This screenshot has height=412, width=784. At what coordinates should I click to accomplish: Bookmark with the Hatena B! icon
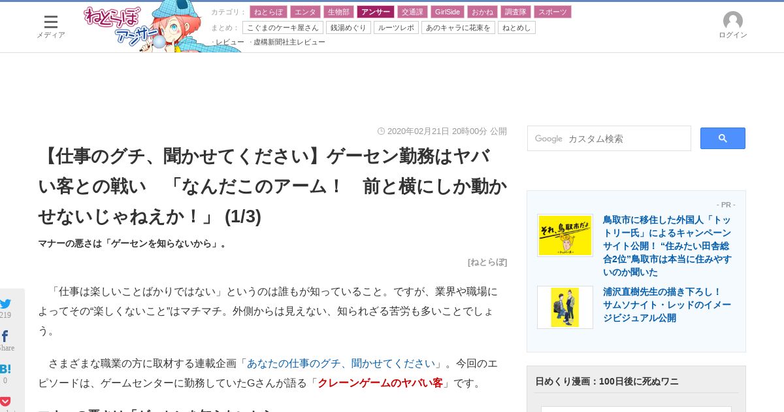(5, 369)
